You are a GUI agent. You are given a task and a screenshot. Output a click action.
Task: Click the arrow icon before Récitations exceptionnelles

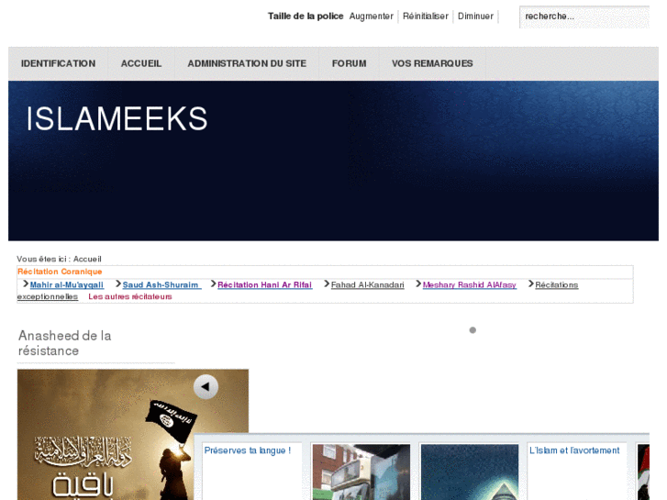pos(531,283)
